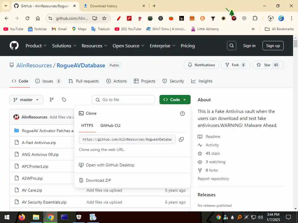Click the clone URL text field
Image resolution: width=298 pixels, height=223 pixels.
127,139
